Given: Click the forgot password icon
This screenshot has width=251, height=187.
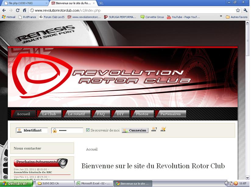Looking at the screenshot, I should (x=154, y=129).
